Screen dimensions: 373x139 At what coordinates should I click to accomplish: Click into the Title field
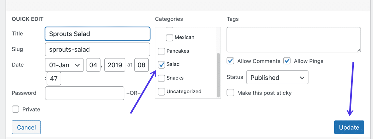97,34
